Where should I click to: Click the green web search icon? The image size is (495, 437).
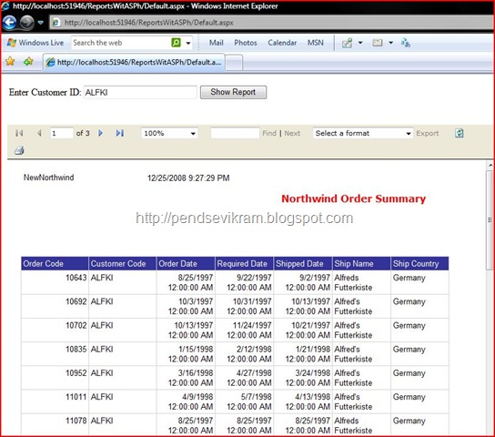coord(176,43)
